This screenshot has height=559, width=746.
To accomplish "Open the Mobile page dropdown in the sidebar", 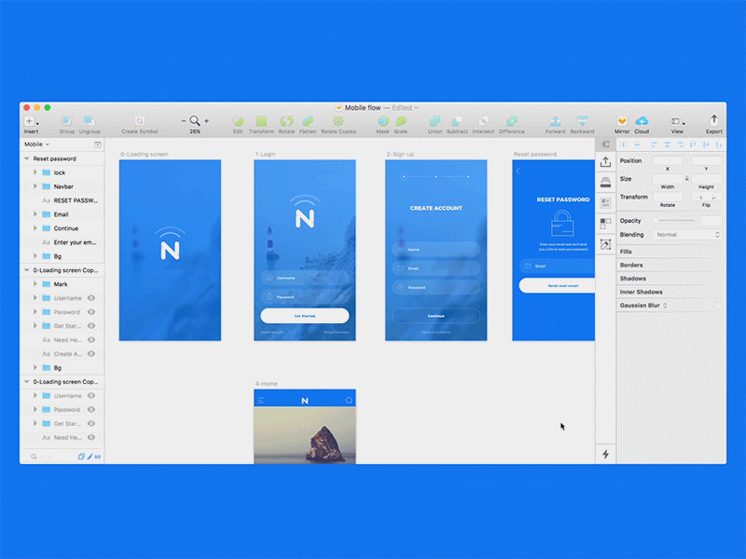I will click(35, 144).
